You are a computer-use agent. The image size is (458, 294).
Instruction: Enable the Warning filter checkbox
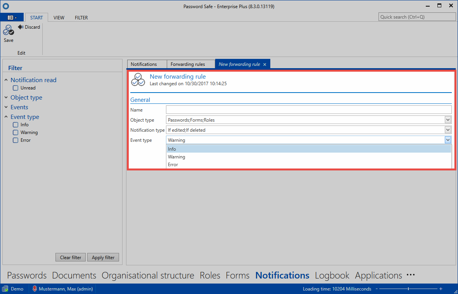[16, 132]
